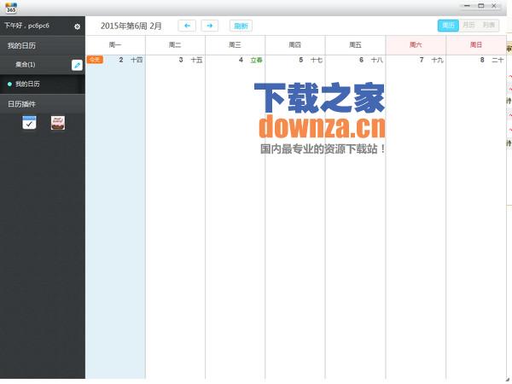Go to previous week with left arrow
512x384 pixels.
[x=187, y=26]
